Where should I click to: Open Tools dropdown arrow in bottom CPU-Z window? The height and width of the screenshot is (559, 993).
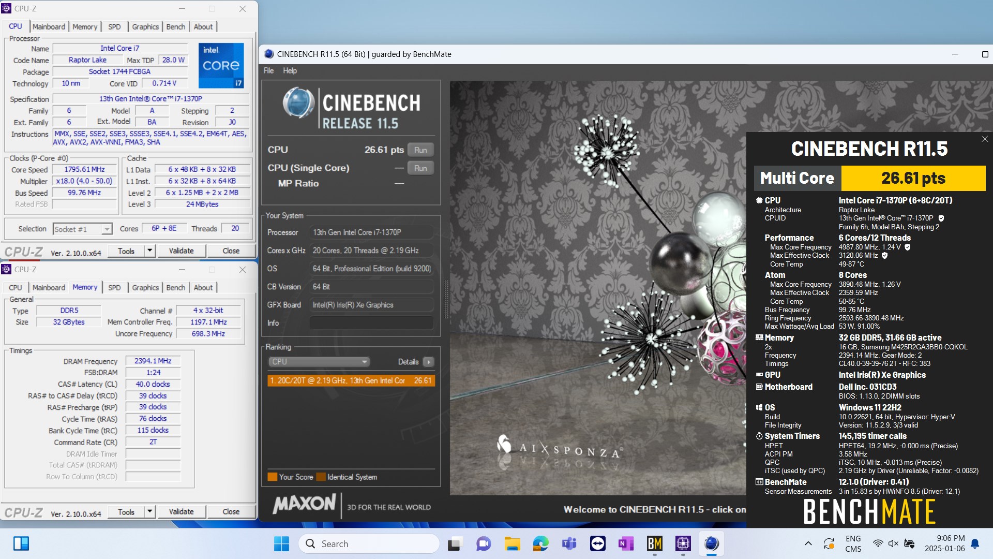pos(149,512)
